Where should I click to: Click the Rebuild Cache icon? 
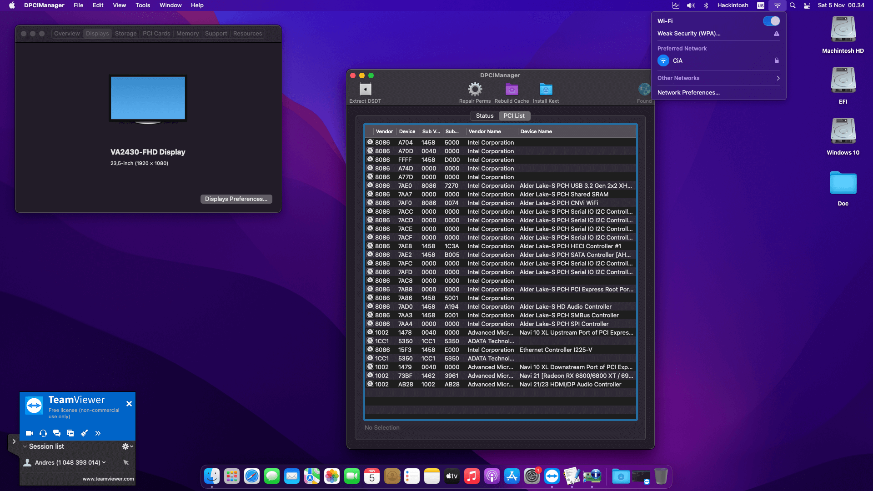(512, 89)
